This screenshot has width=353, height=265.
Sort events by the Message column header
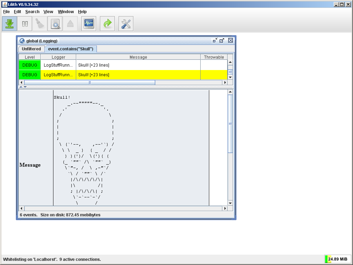(138, 57)
